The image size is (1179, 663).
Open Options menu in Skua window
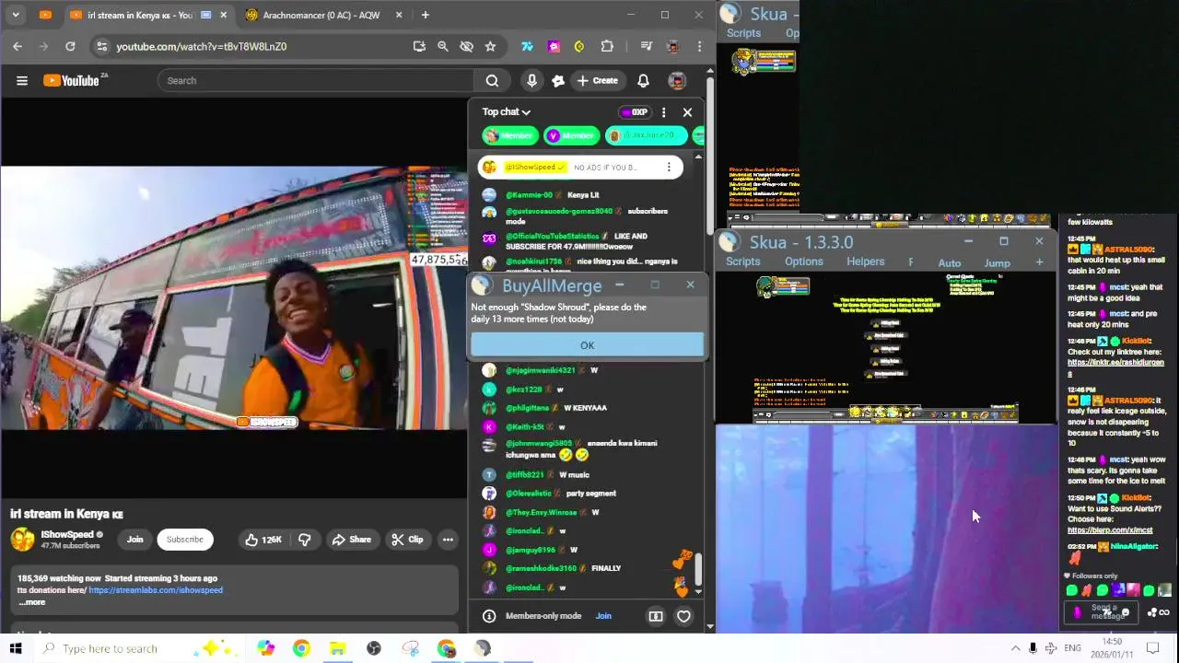pyautogui.click(x=803, y=262)
